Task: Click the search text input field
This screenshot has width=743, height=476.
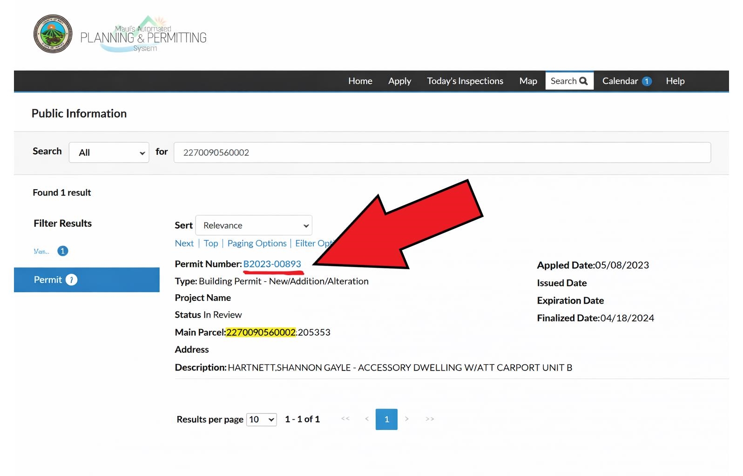Action: pos(442,152)
